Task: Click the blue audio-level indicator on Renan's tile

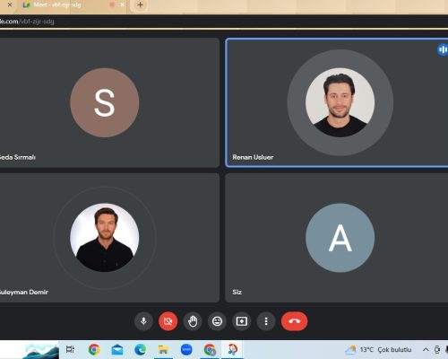Action: 443,49
